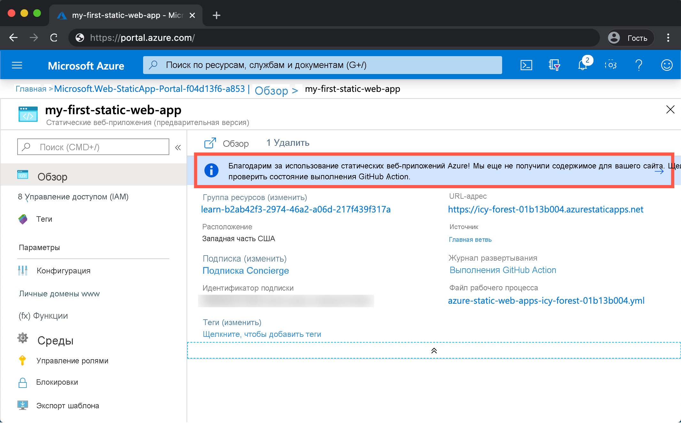Click the Западная часть США location value
Image resolution: width=681 pixels, height=423 pixels.
click(x=238, y=239)
